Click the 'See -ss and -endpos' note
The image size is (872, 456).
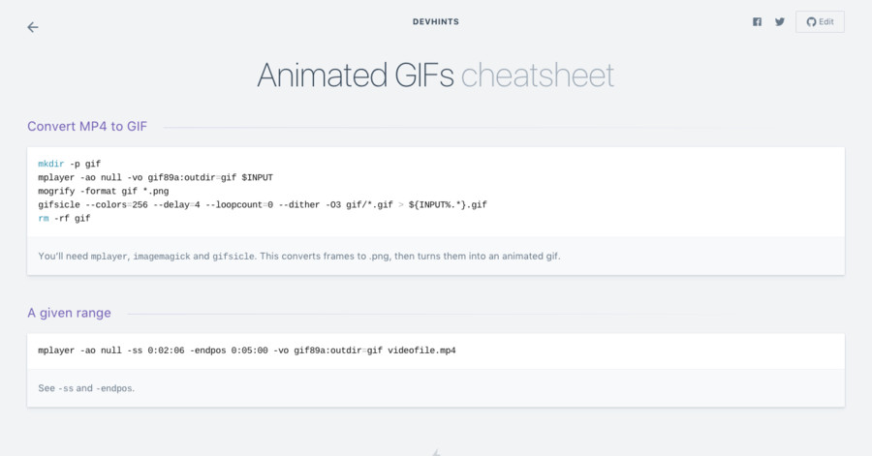click(x=86, y=388)
